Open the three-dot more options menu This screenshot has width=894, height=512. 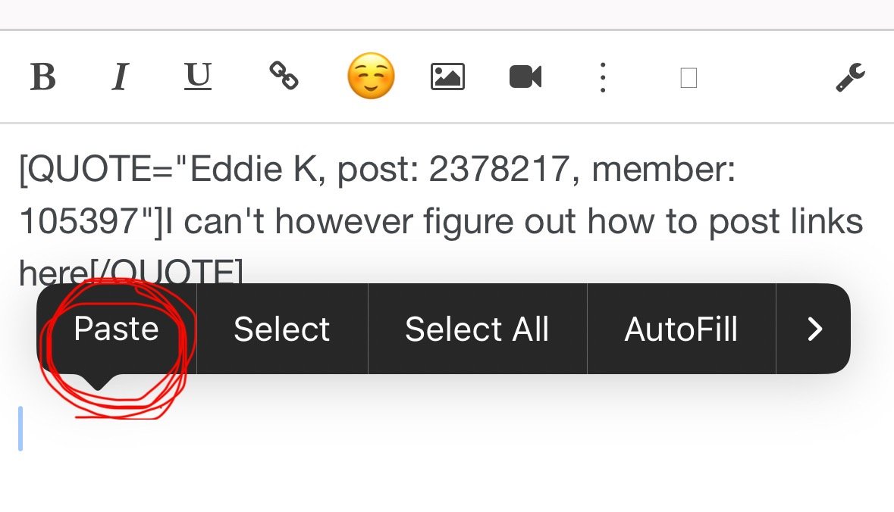pyautogui.click(x=603, y=77)
